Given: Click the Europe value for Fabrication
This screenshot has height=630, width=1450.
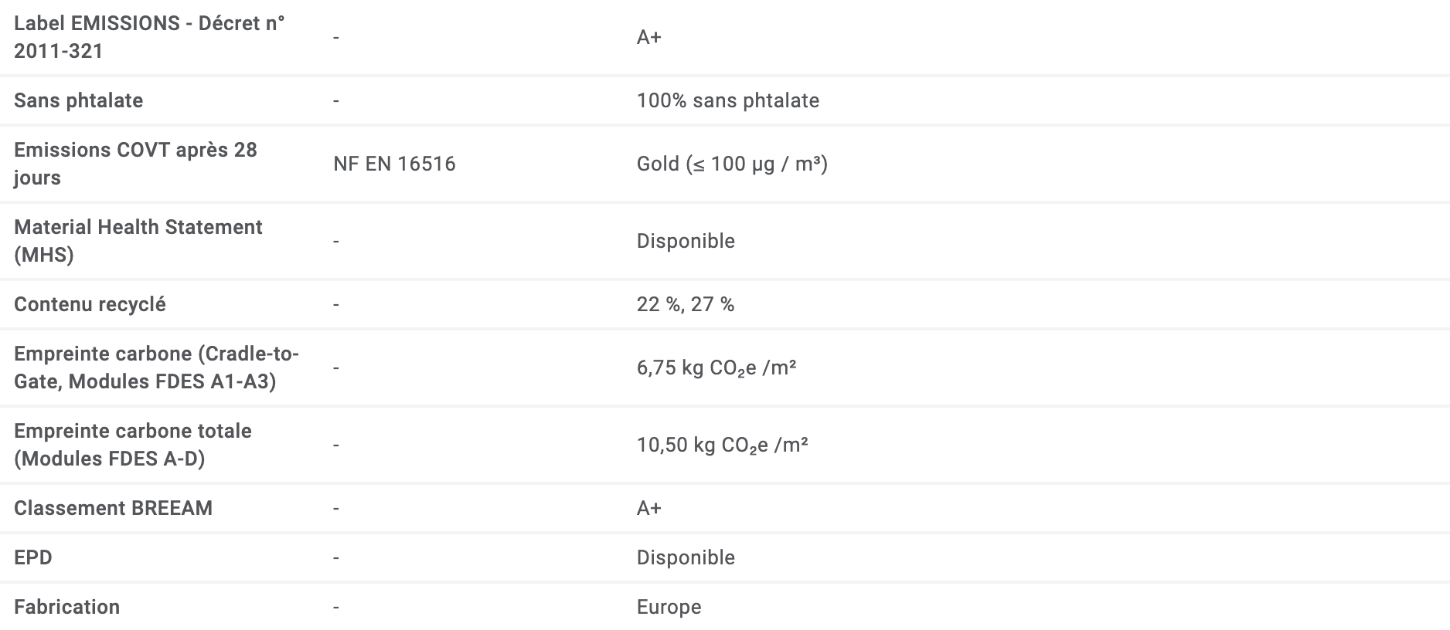Looking at the screenshot, I should click(x=669, y=607).
